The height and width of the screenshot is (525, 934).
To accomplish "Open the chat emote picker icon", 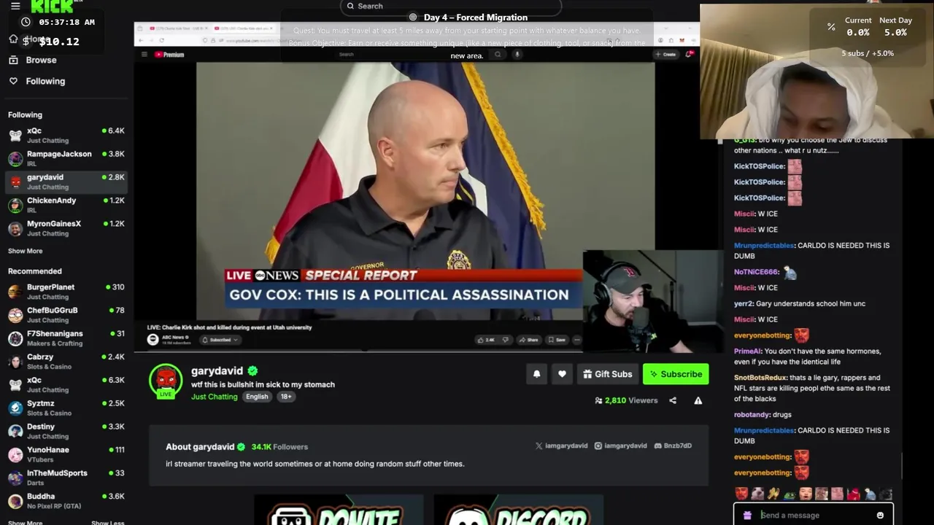I will [x=880, y=515].
